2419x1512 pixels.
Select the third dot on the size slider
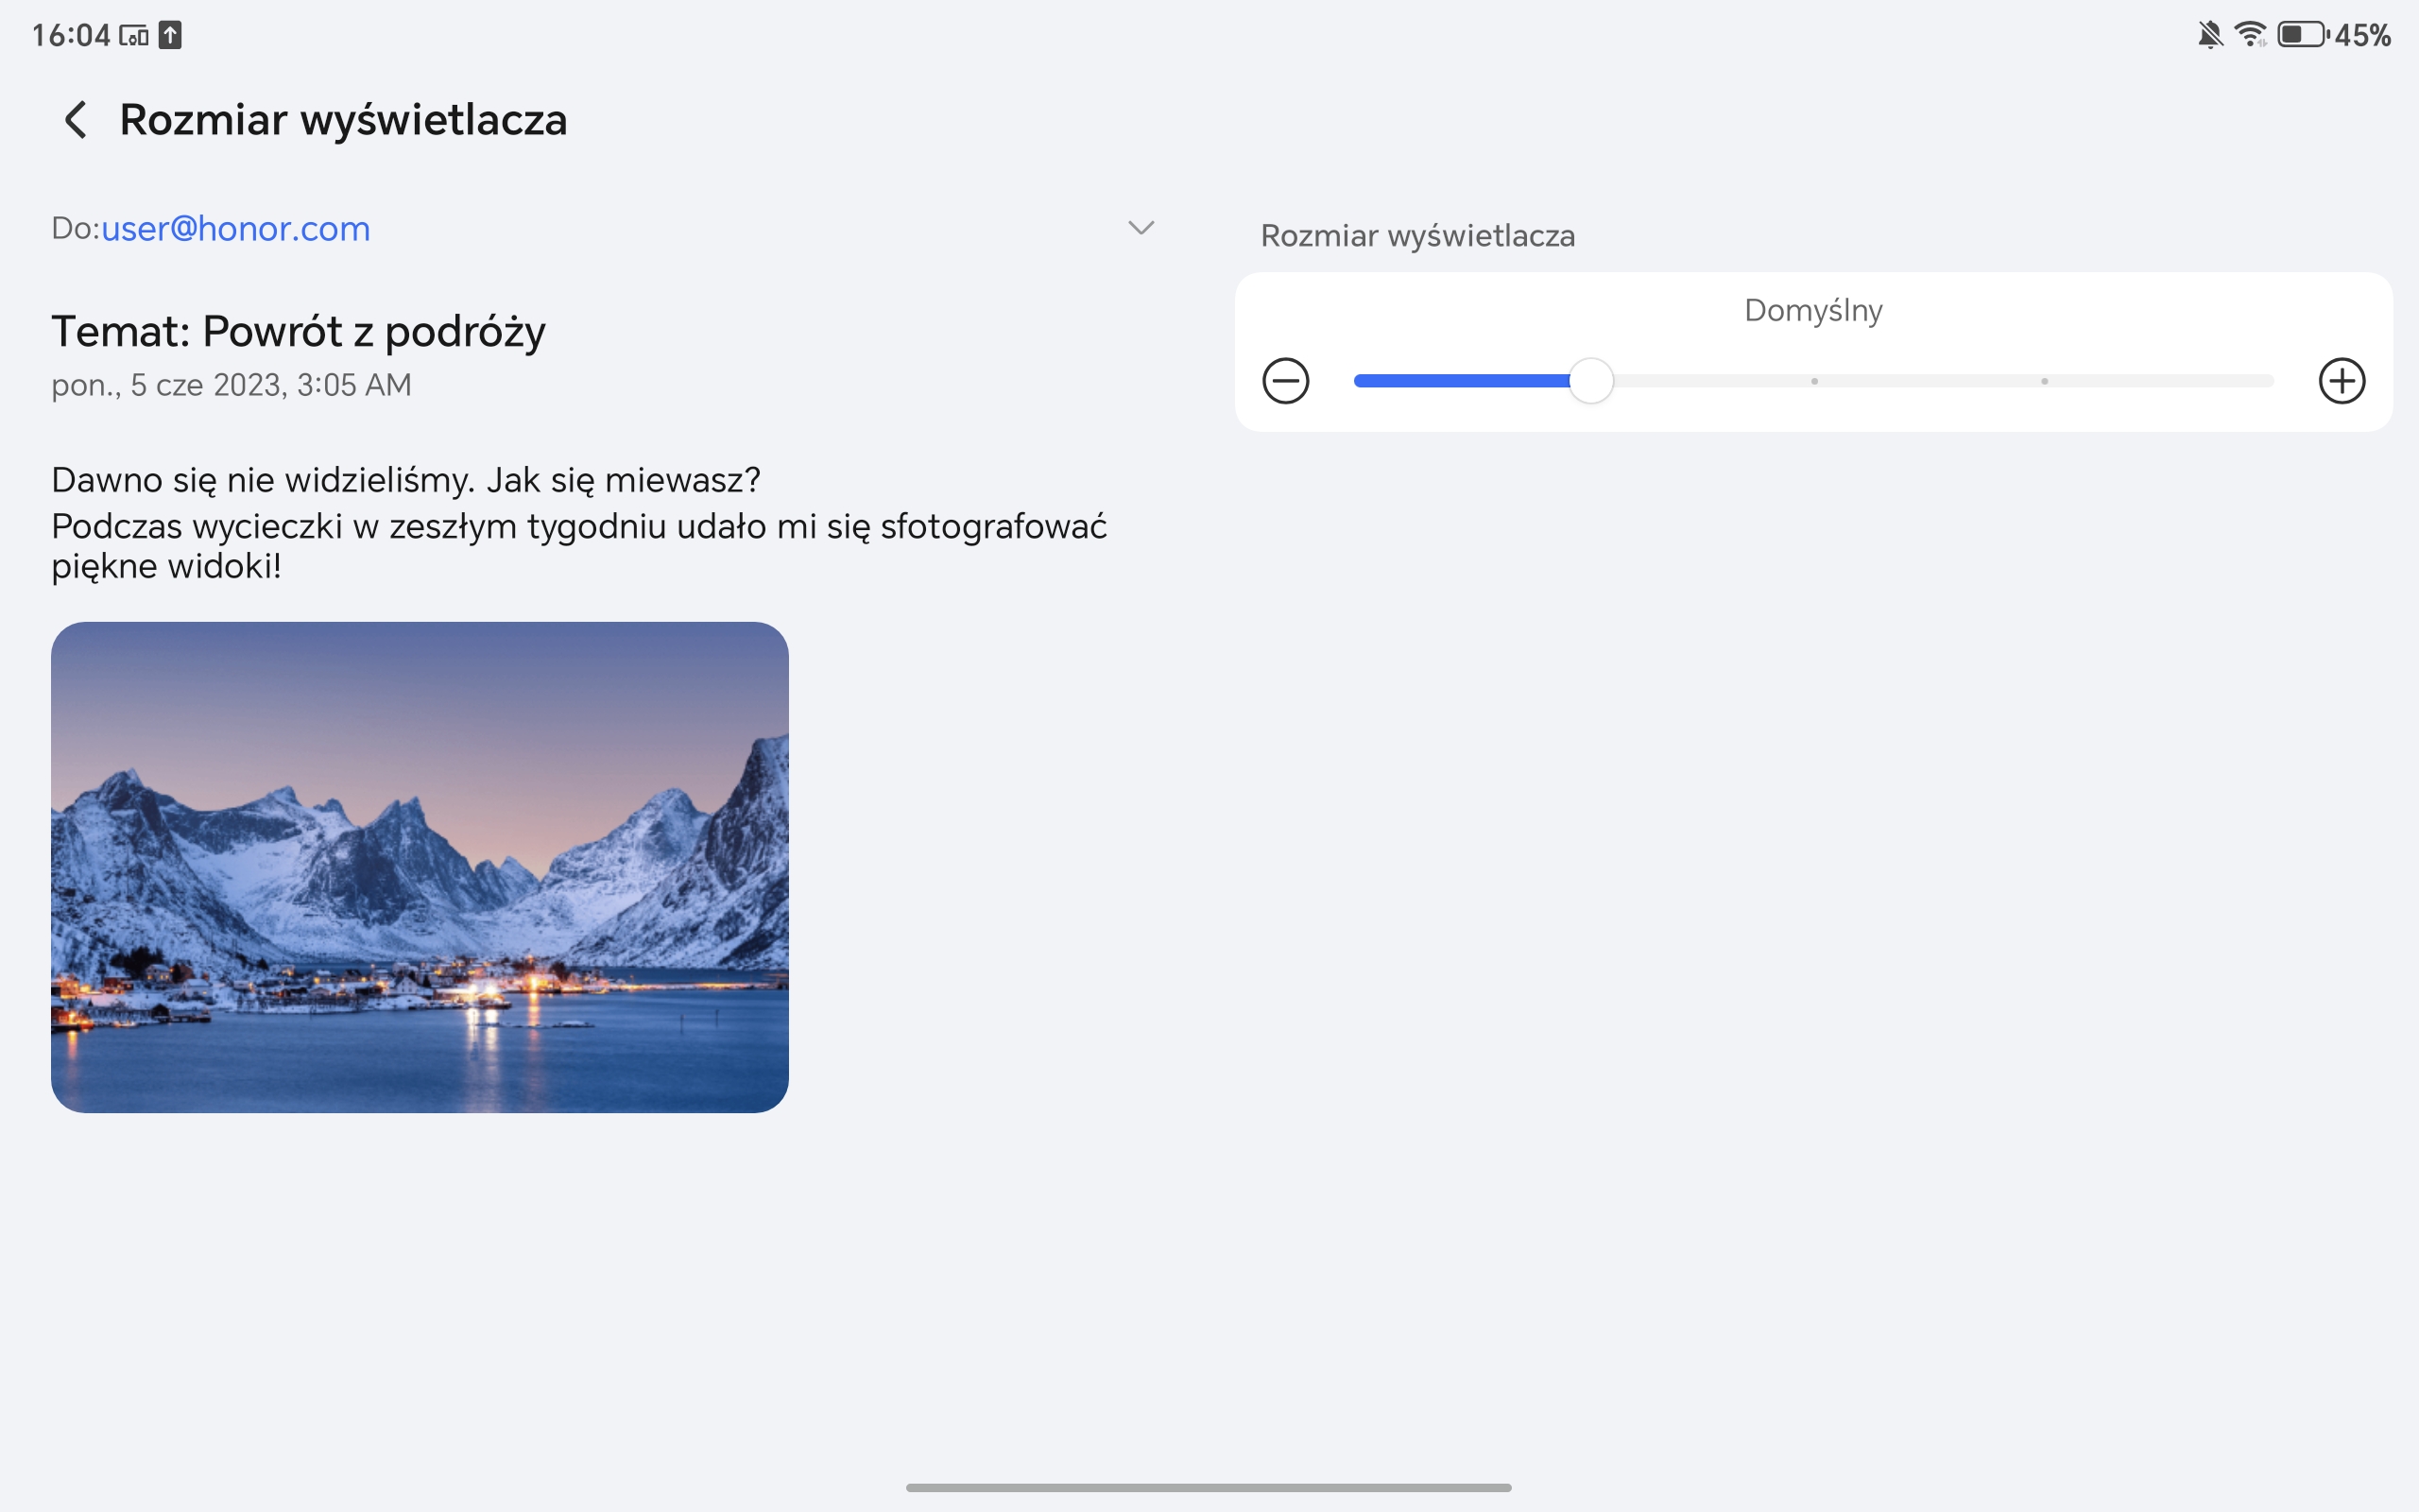coord(1814,381)
